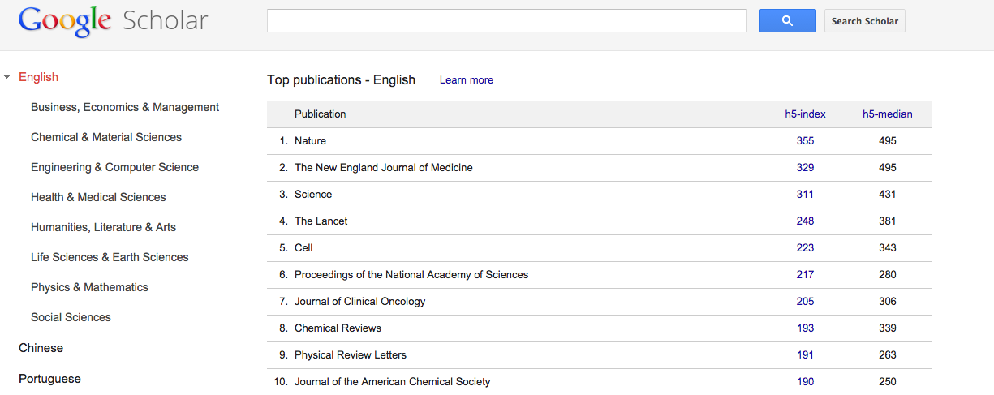Open the Learn more link
This screenshot has height=395, width=994.
(x=466, y=80)
